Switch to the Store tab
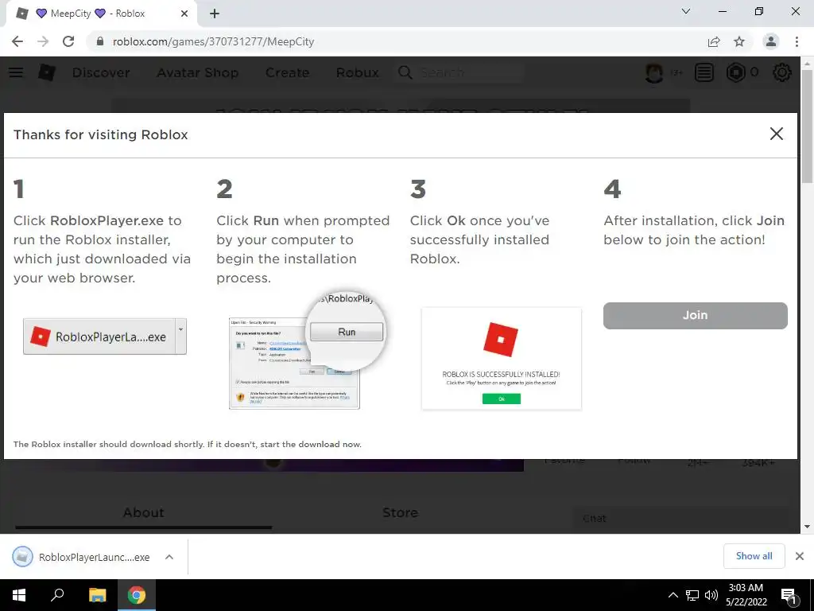 (x=400, y=513)
